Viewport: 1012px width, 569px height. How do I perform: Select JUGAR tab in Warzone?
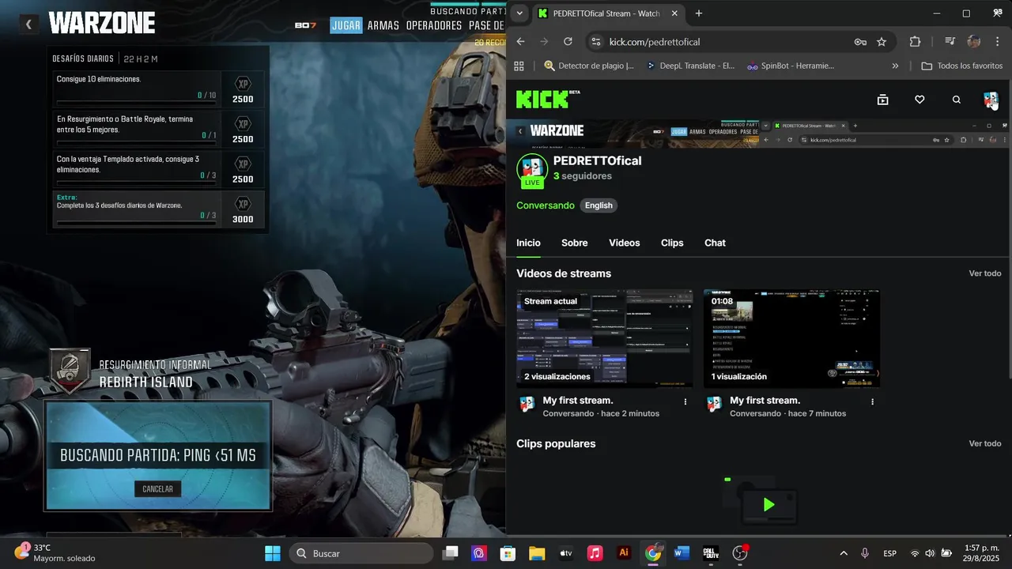coord(346,25)
